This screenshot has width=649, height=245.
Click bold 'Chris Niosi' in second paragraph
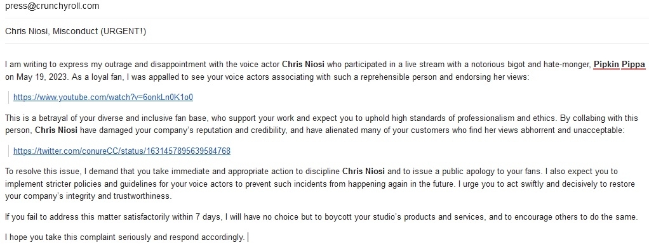pos(57,130)
